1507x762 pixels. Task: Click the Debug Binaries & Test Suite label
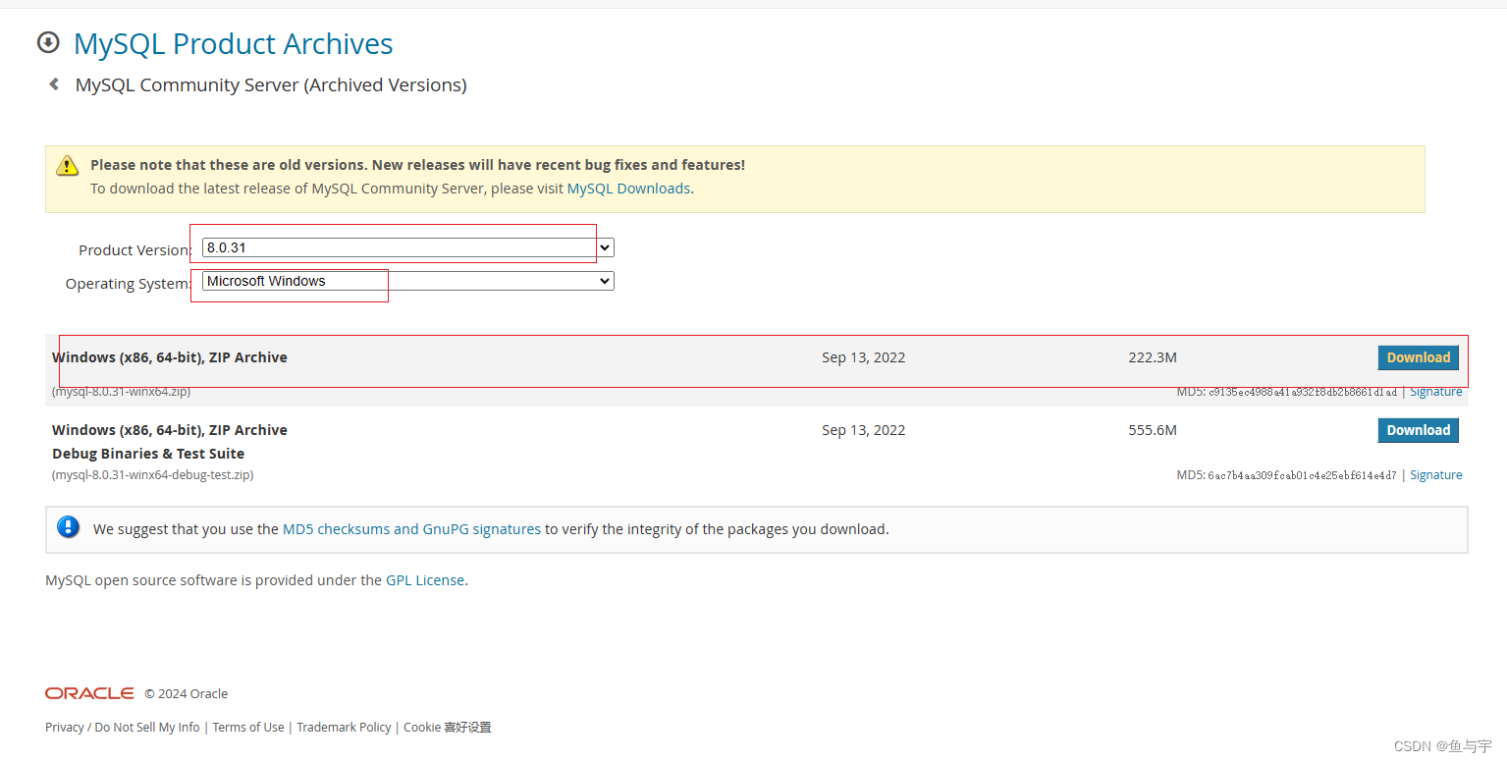coord(148,454)
